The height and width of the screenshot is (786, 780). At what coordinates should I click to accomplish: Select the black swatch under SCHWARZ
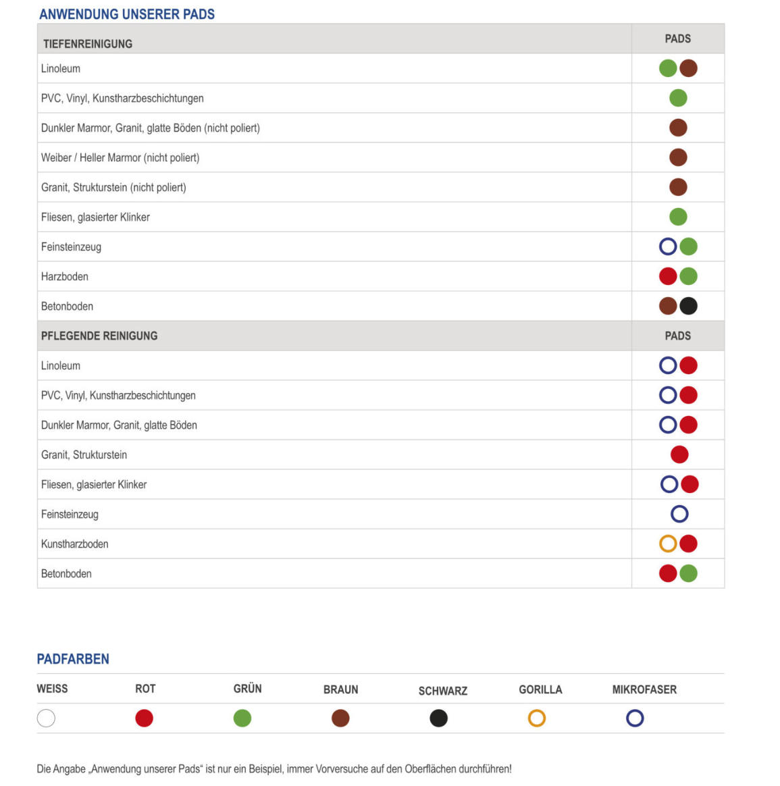click(x=439, y=718)
